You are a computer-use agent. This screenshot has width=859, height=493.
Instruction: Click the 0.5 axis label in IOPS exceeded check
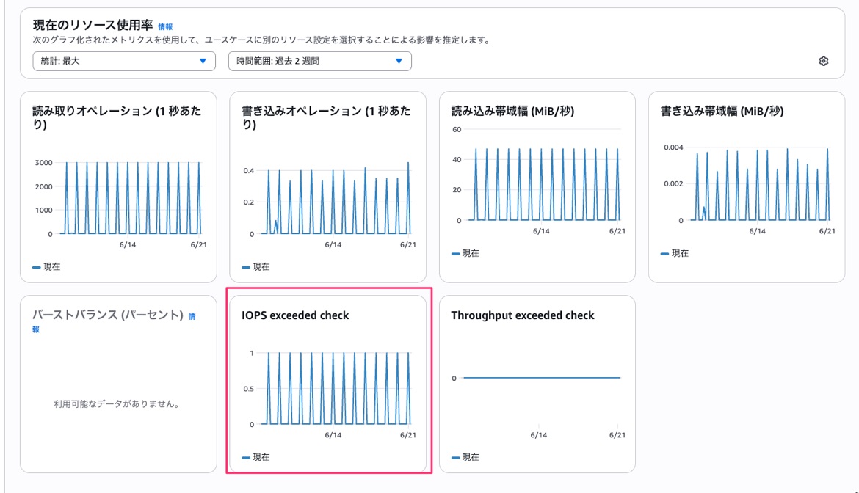(249, 389)
